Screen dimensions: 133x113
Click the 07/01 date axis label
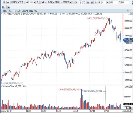[x=106, y=111]
